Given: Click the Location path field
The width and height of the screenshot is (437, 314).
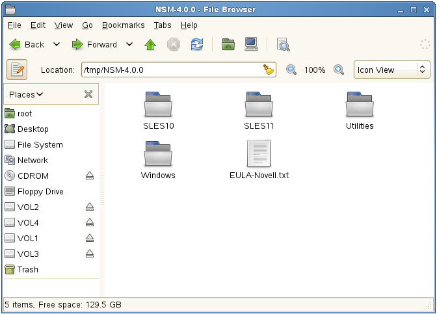Looking at the screenshot, I should [179, 70].
